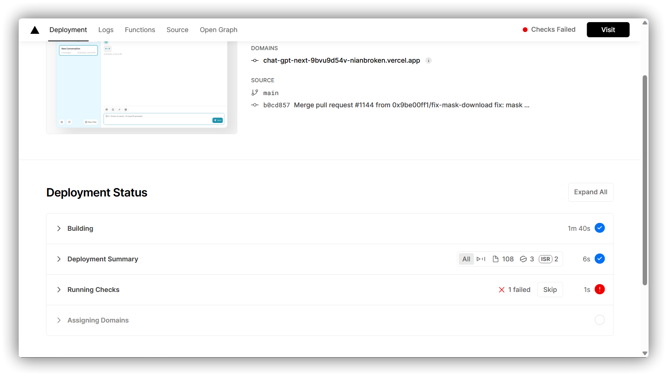
Task: Skip the failed running checks
Action: tap(550, 289)
